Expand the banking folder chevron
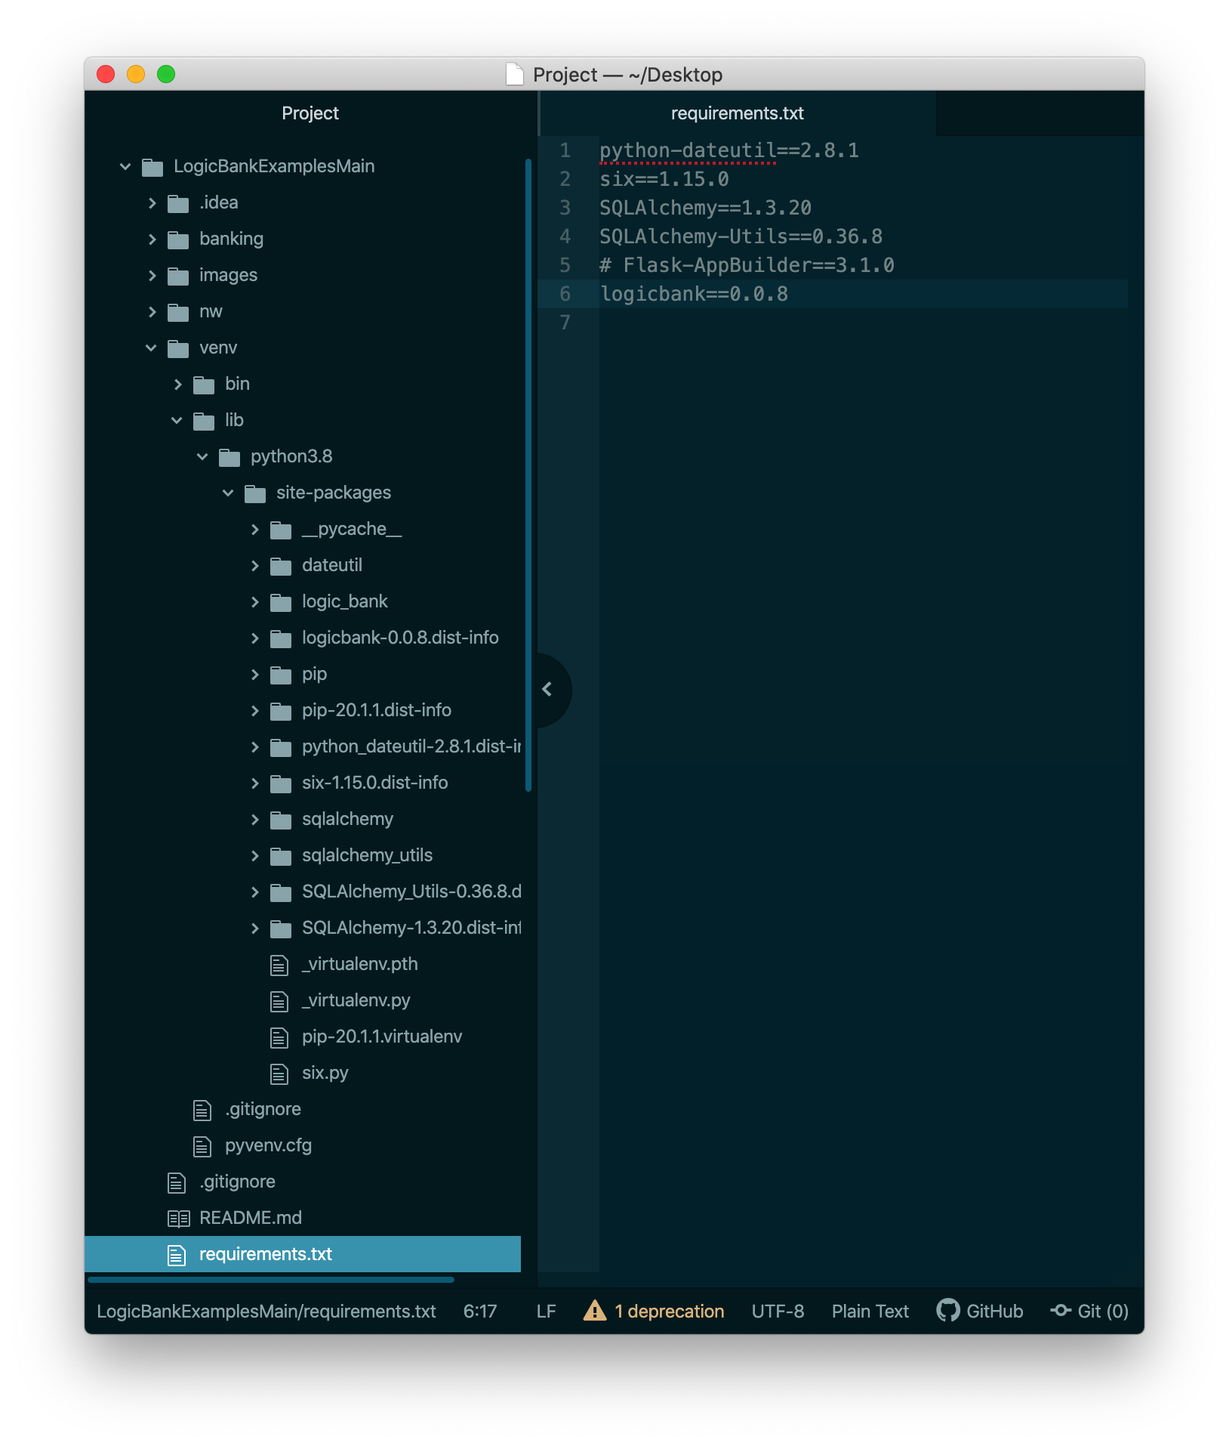The height and width of the screenshot is (1446, 1229). 152,239
